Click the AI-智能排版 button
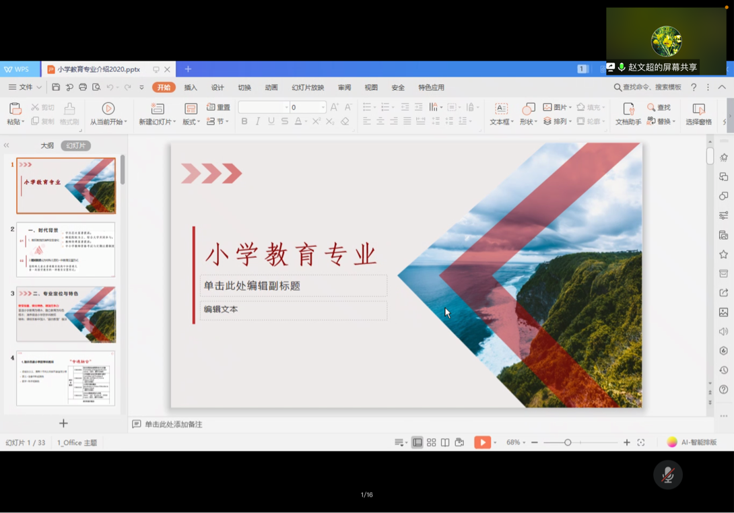 pyautogui.click(x=692, y=442)
